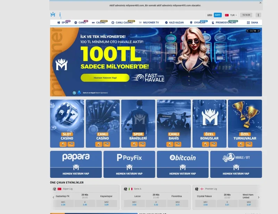Click the Turkish flag icon
278x214 pixels.
[227, 15]
